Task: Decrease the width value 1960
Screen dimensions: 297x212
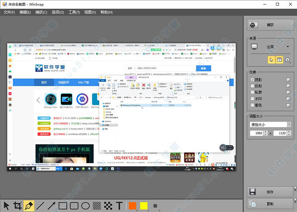Action: coord(266,135)
